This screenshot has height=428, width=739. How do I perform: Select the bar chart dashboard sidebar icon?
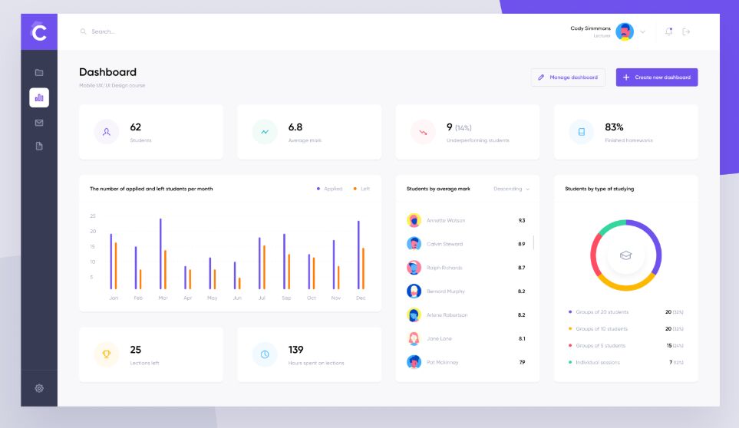[39, 97]
